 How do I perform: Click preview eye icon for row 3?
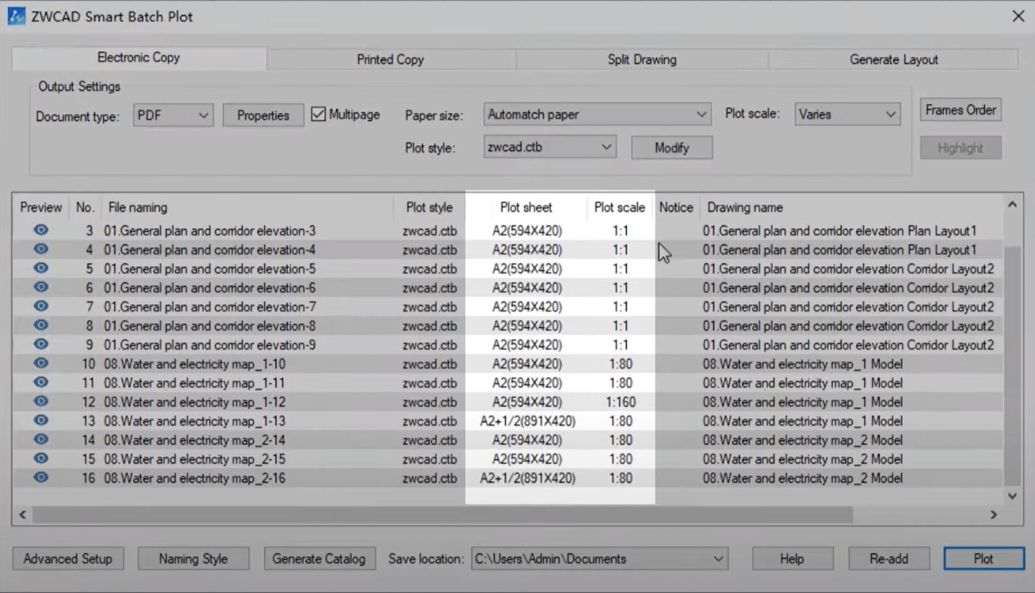(x=41, y=230)
